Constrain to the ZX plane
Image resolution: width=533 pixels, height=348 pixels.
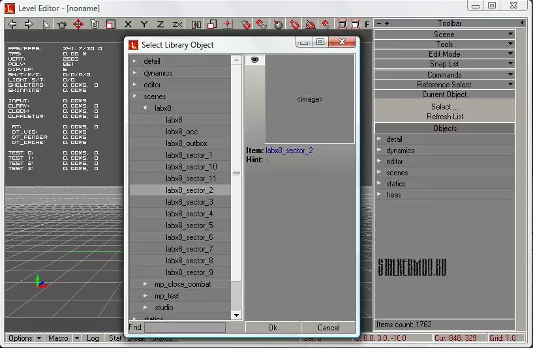click(177, 25)
